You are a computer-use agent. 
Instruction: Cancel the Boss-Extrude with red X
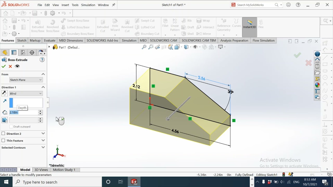tap(10, 66)
